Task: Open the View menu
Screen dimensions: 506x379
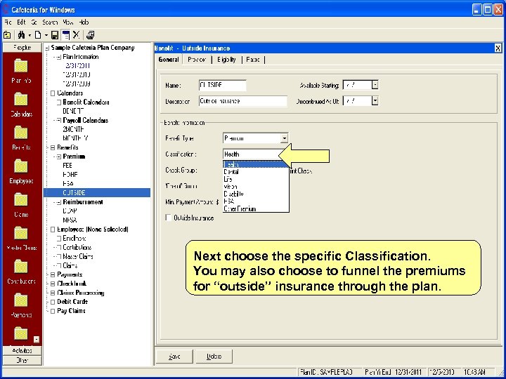Action: coord(68,22)
